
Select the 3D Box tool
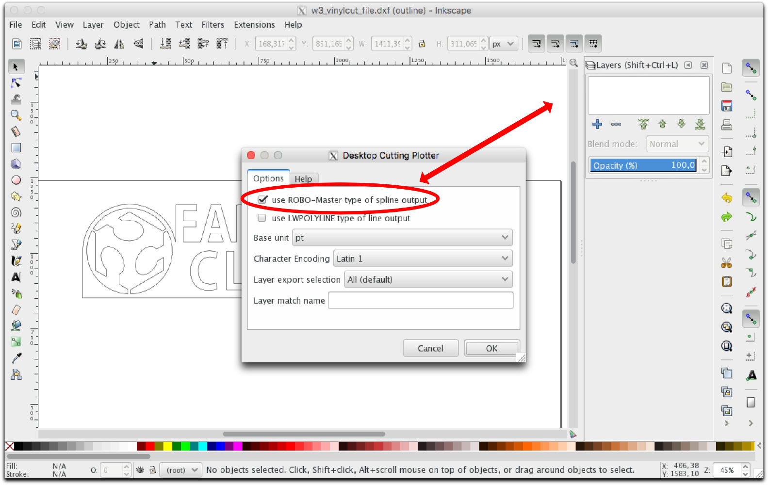pyautogui.click(x=16, y=164)
